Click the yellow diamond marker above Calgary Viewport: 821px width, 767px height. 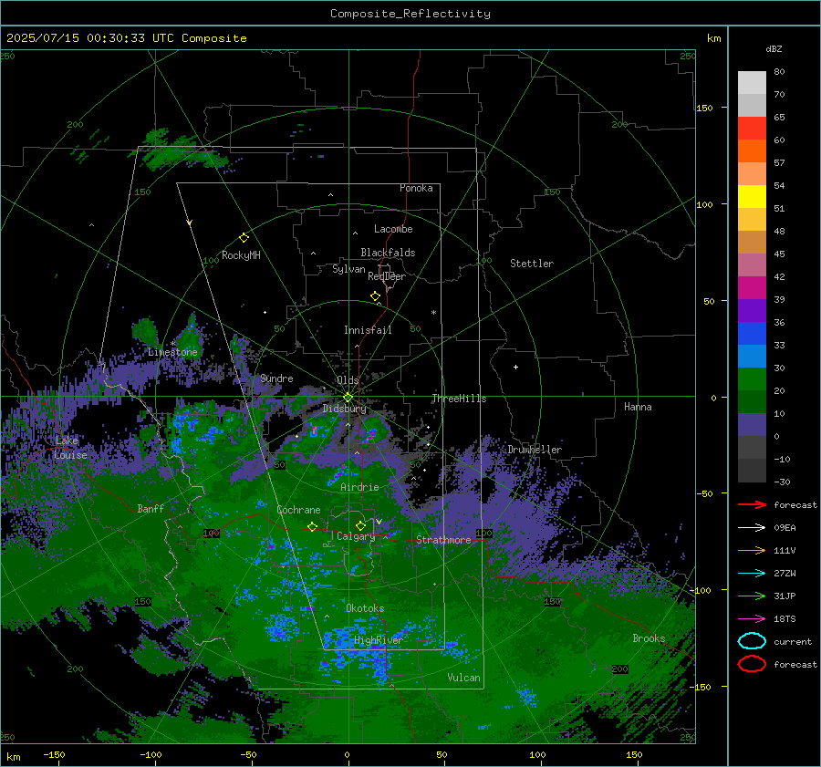360,525
